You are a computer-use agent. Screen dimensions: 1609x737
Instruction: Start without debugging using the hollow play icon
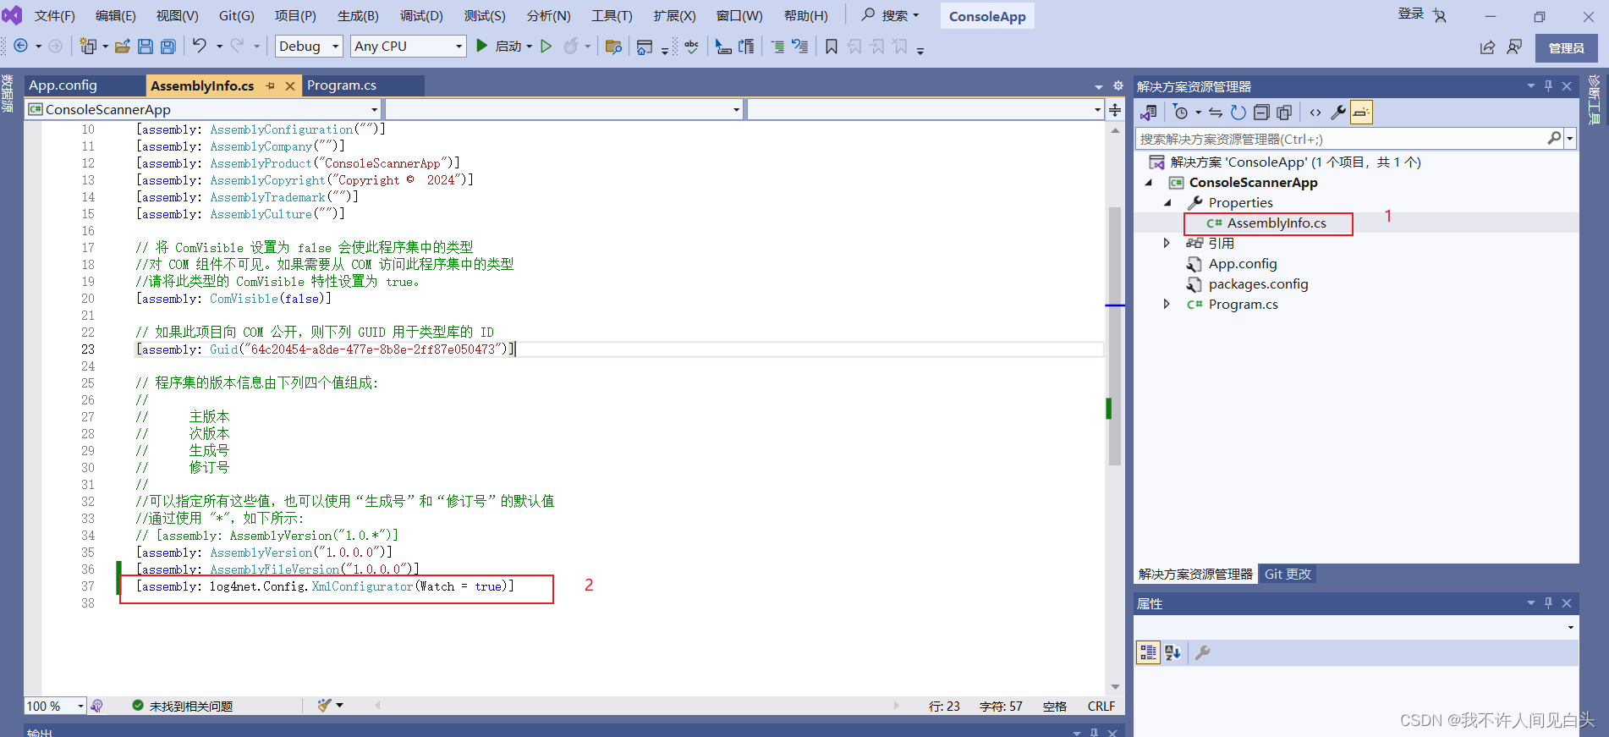coord(546,46)
